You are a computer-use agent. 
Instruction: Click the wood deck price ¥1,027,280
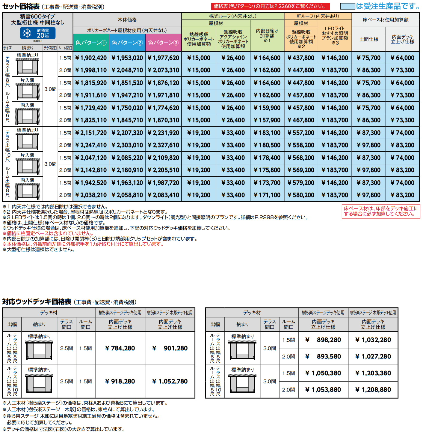point(373,356)
